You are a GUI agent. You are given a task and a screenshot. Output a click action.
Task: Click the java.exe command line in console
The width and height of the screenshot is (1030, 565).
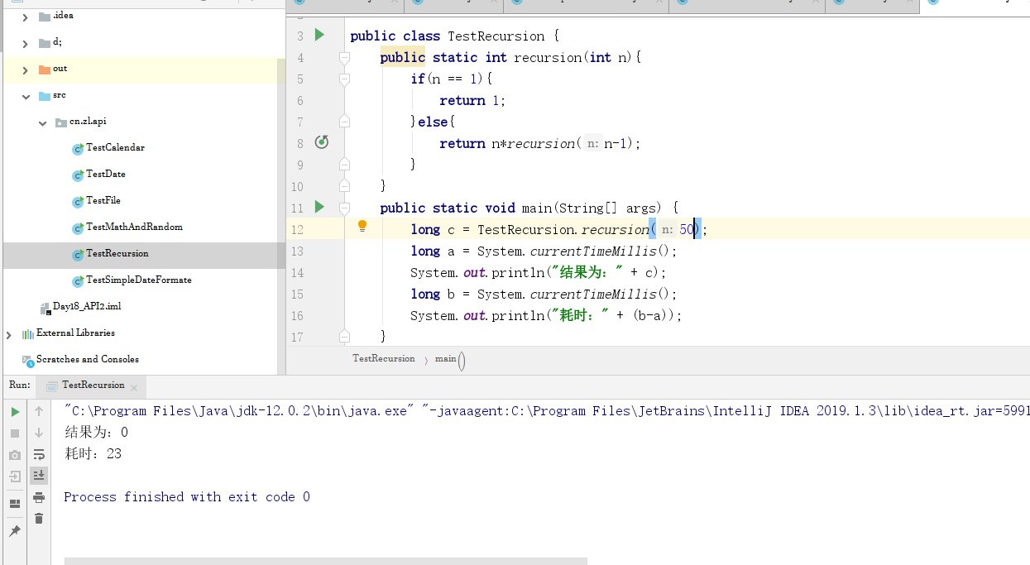pyautogui.click(x=547, y=410)
